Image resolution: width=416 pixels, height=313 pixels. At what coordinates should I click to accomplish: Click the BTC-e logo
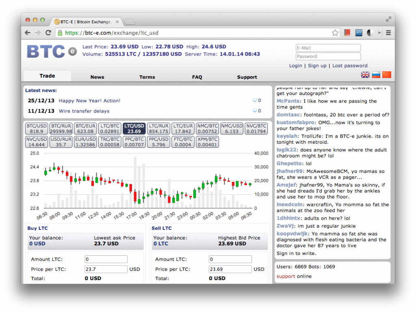52,52
